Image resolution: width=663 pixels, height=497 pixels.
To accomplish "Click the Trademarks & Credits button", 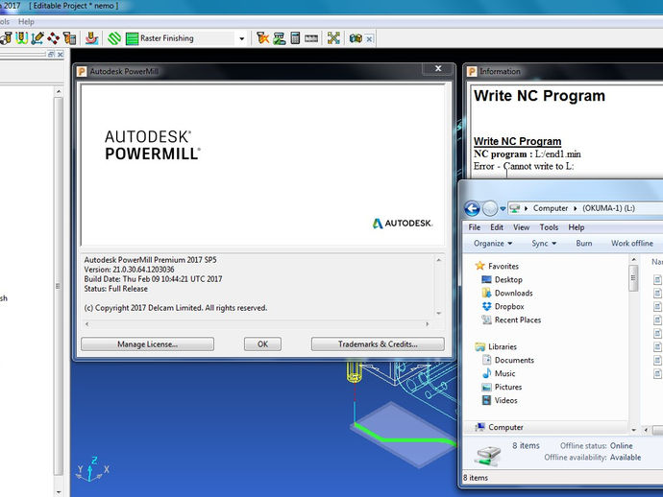I will pyautogui.click(x=378, y=344).
